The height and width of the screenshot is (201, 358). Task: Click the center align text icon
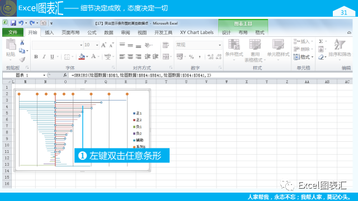coord(130,56)
